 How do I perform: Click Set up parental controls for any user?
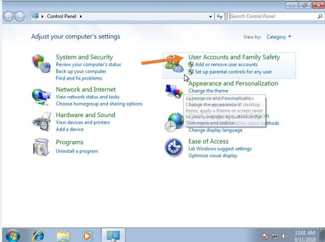[233, 72]
